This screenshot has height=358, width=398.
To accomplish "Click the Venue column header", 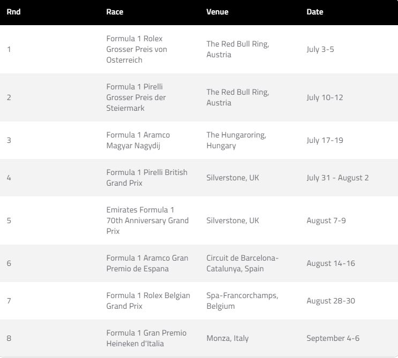I will click(x=217, y=12).
